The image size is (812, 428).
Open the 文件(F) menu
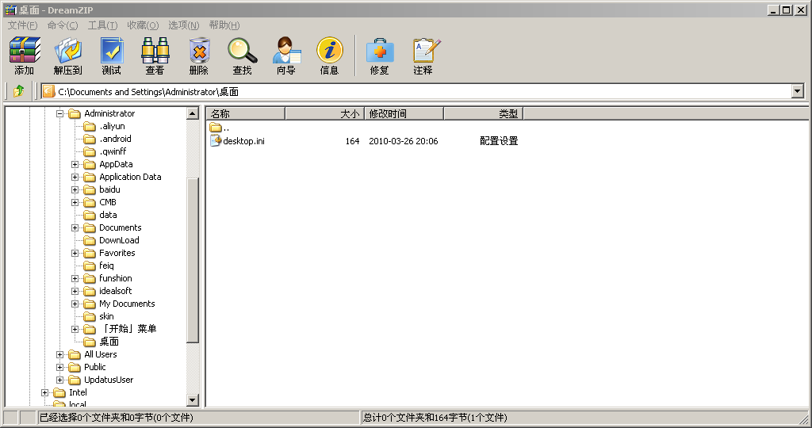tap(22, 25)
